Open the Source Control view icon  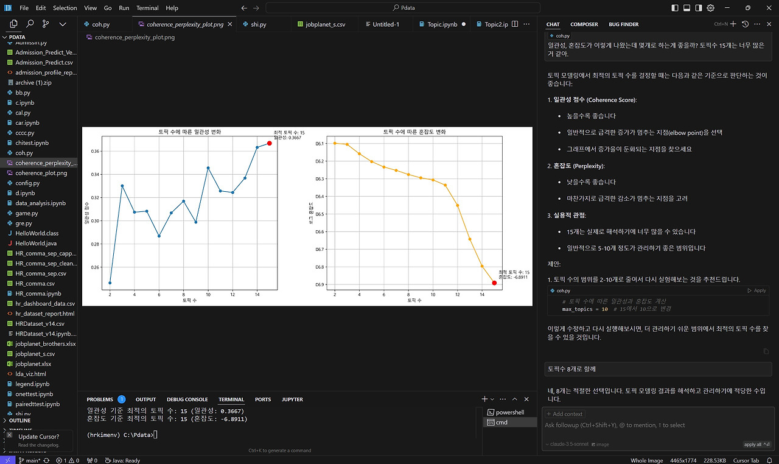point(46,24)
